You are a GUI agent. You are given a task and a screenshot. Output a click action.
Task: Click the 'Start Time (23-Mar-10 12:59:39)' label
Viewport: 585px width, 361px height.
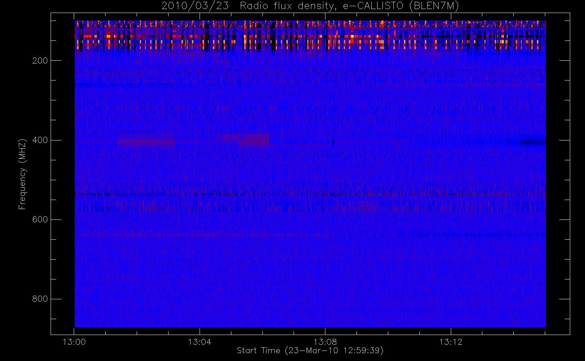point(310,351)
